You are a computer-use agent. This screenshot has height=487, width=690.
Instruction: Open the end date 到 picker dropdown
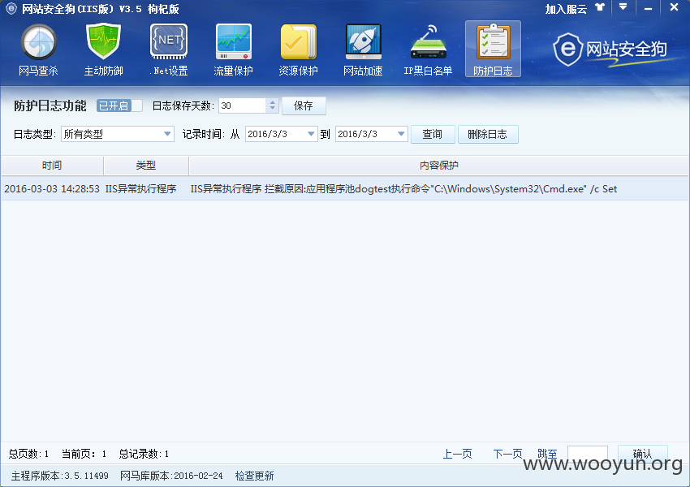[401, 134]
